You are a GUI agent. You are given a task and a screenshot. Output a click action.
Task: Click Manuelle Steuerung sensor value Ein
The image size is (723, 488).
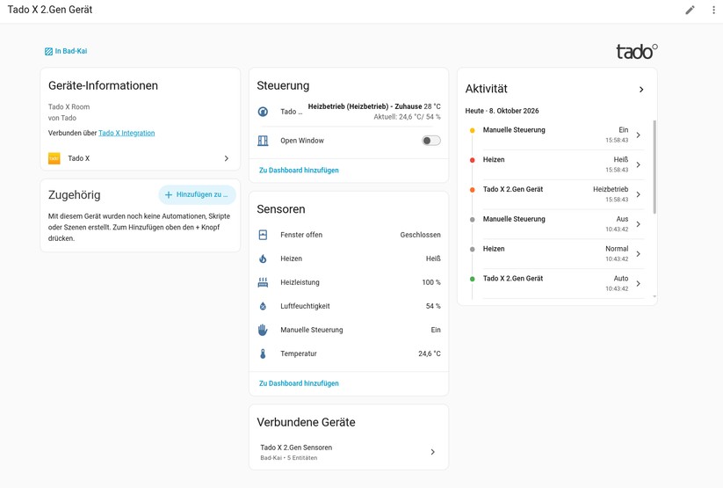pos(436,330)
